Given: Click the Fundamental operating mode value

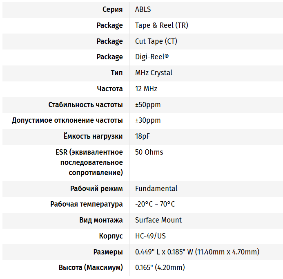Looking at the screenshot, I should pos(156,189).
